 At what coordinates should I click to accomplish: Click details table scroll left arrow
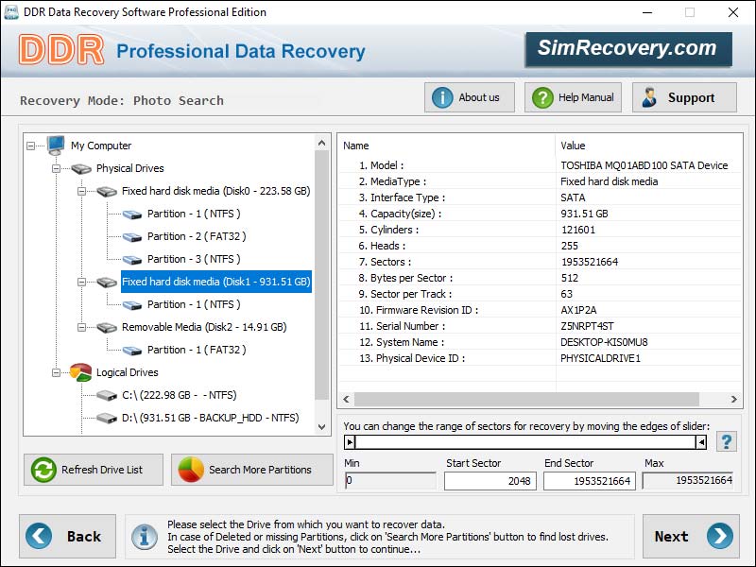tap(346, 399)
